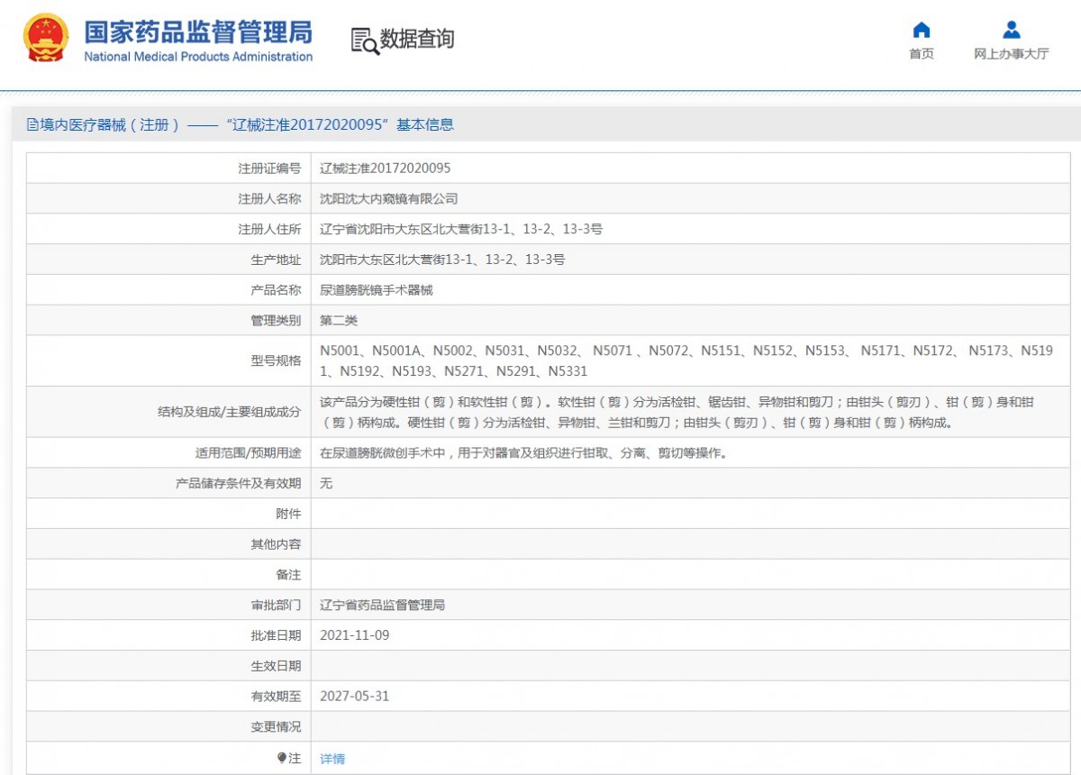
Task: Click the 备注 label cell
Action: coord(168,575)
